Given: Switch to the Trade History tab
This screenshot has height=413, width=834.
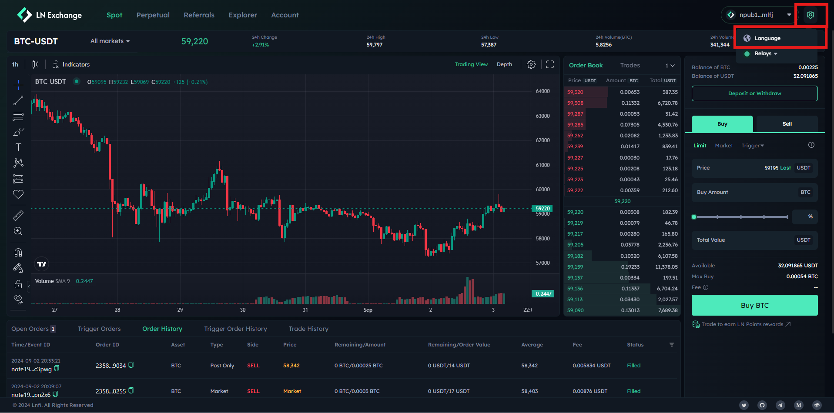Looking at the screenshot, I should 308,329.
